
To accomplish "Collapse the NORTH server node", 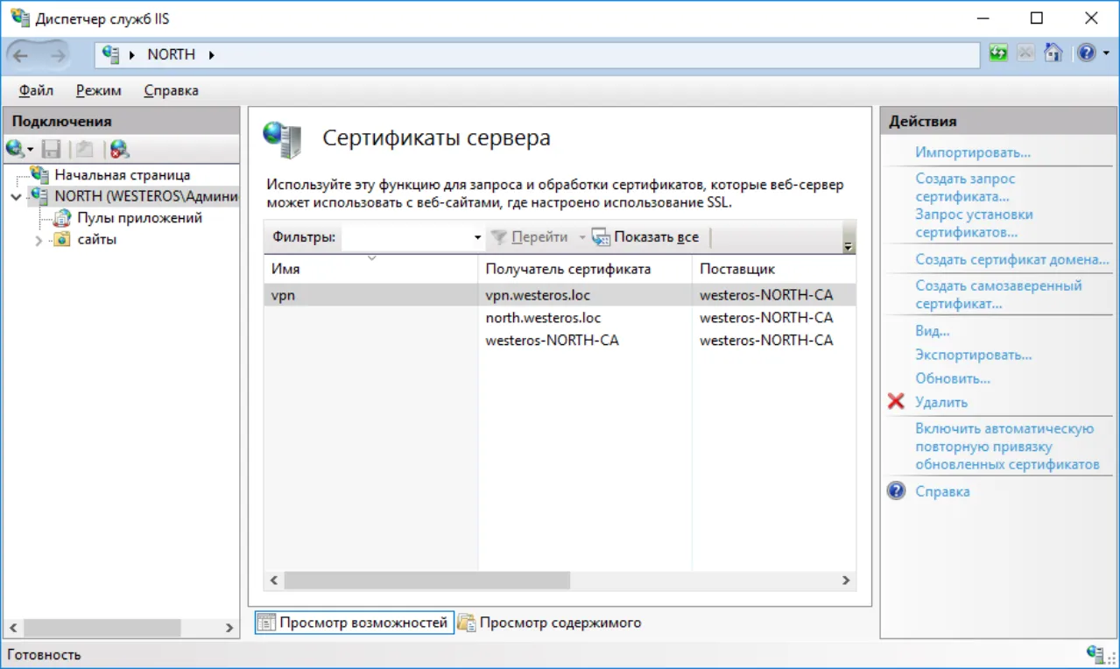I will (x=15, y=196).
